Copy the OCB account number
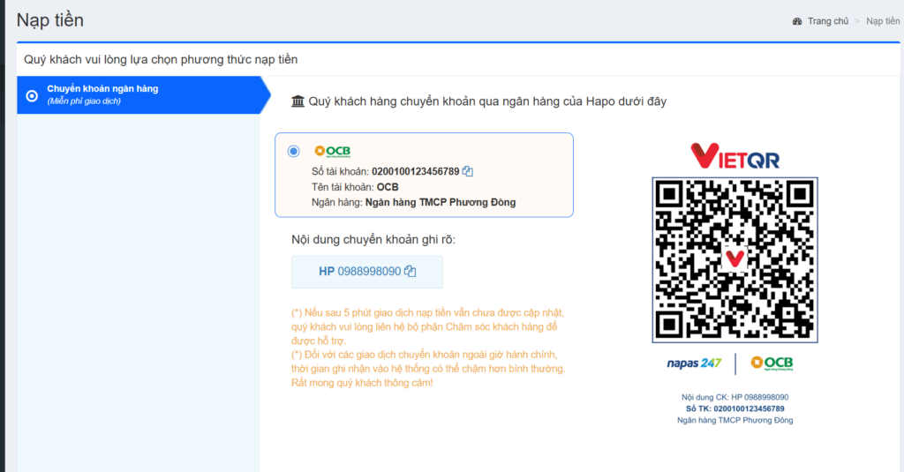Viewport: 904px width, 472px height. (x=468, y=171)
